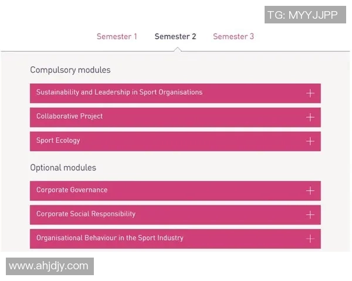Click 'Organisational Behaviour in the Sport Industry' text
This screenshot has width=352, height=281.
click(110, 238)
